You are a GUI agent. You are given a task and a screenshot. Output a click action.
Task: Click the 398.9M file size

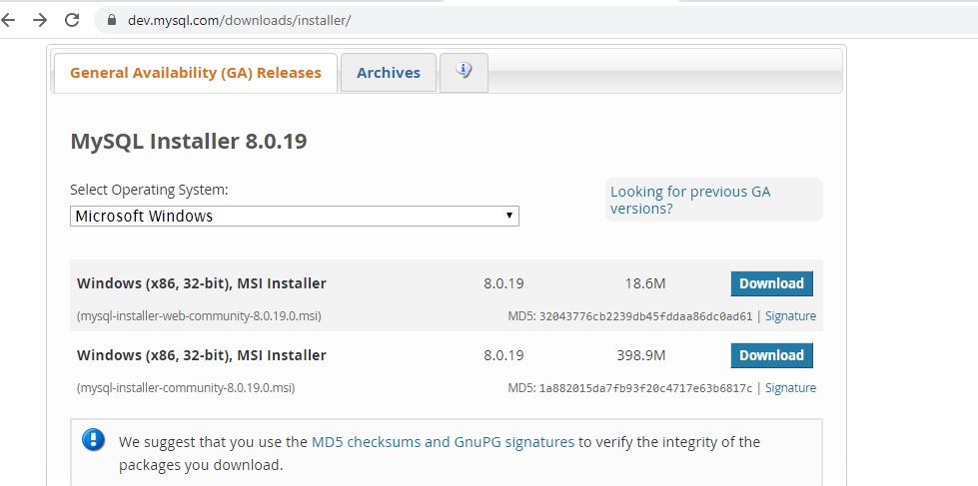[x=641, y=355]
